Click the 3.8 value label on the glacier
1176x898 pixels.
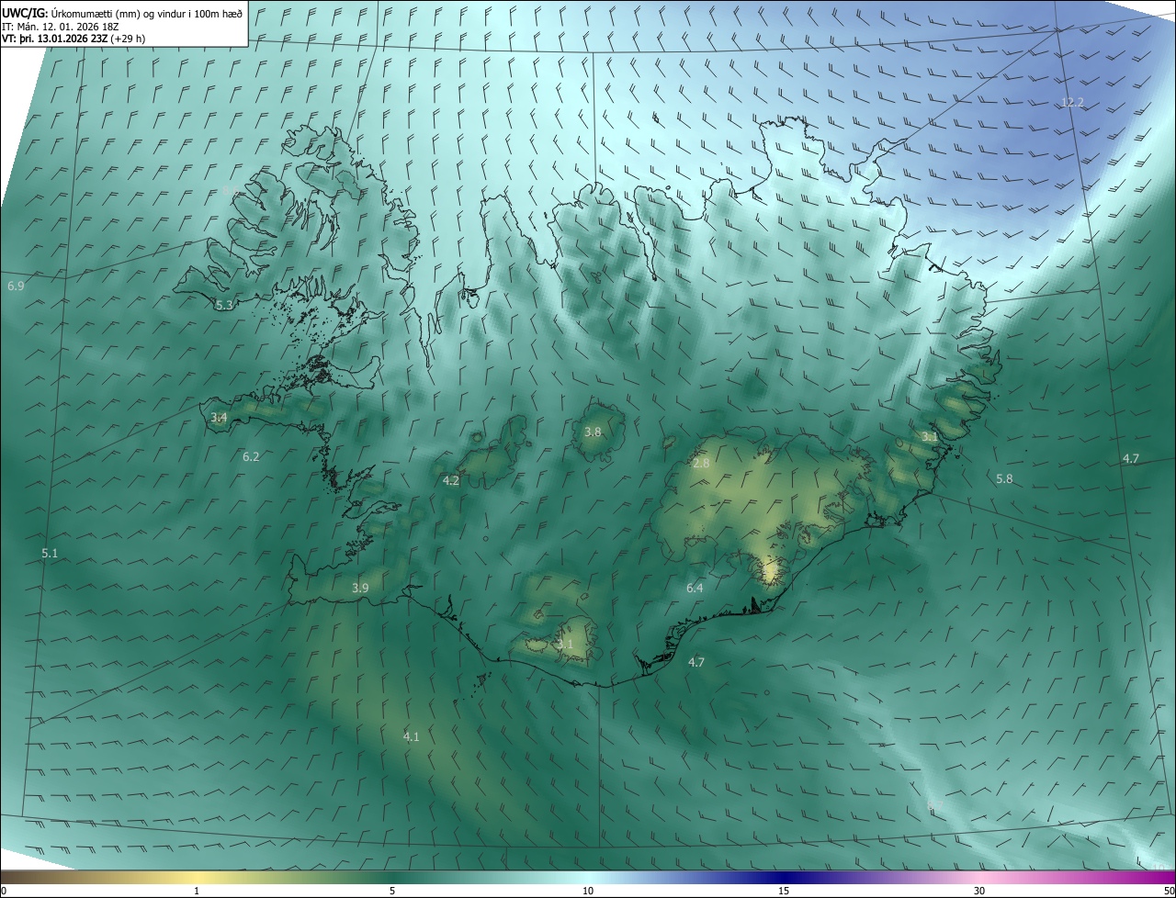click(x=593, y=432)
